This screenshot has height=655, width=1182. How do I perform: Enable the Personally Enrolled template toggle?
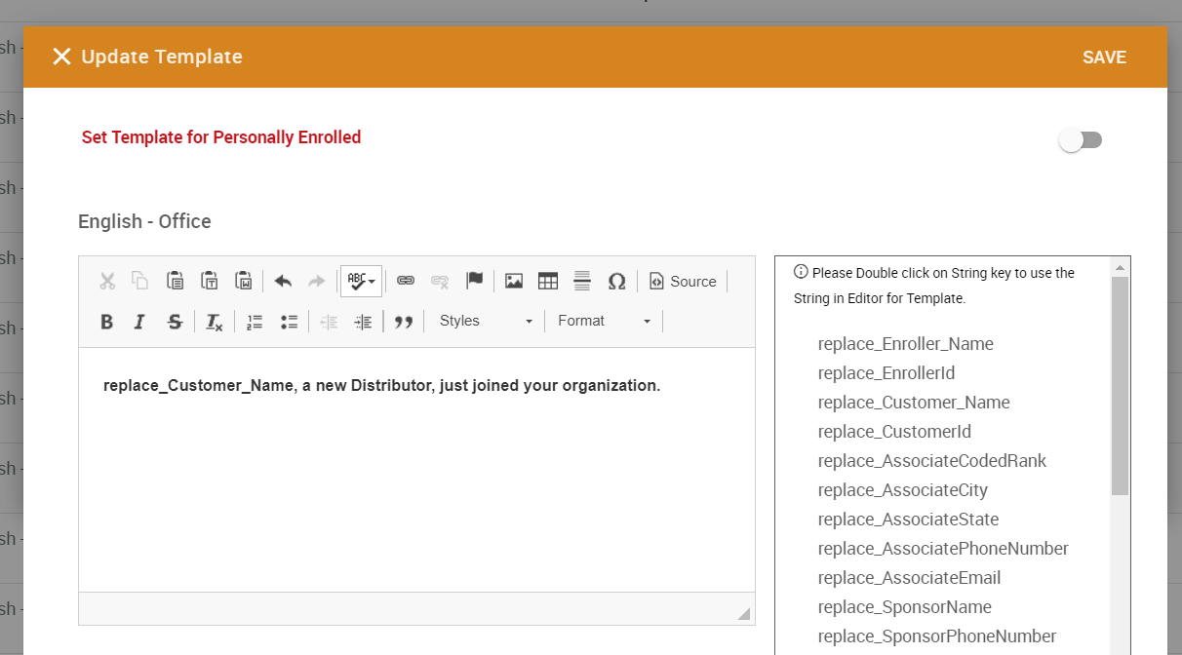[x=1081, y=140]
